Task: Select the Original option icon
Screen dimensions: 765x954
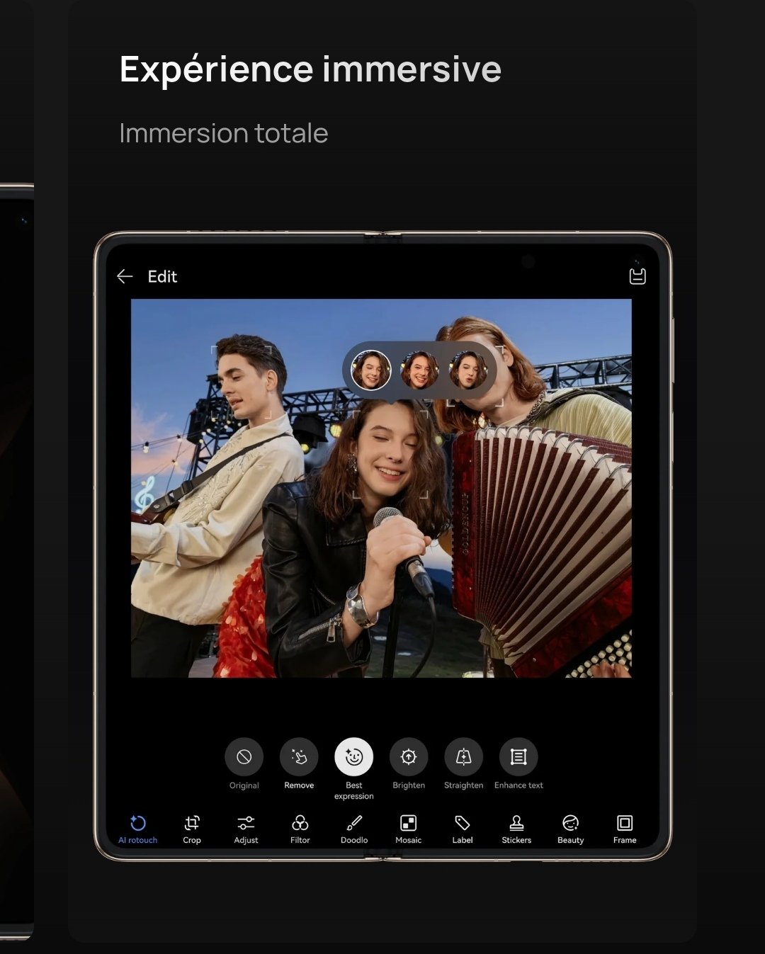Action: 244,757
